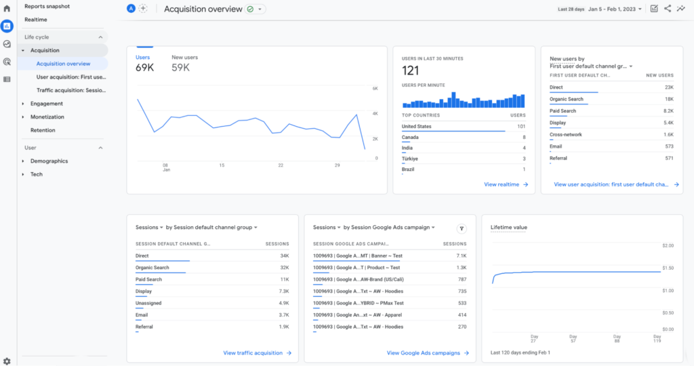This screenshot has height=366, width=694.
Task: Change Session Google Ads campaign dimension dropdown
Action: click(389, 227)
